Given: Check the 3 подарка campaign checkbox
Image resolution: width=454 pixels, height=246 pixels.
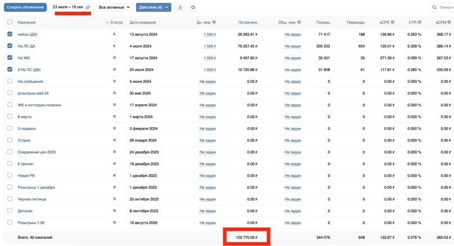Looking at the screenshot, I should tap(10, 128).
